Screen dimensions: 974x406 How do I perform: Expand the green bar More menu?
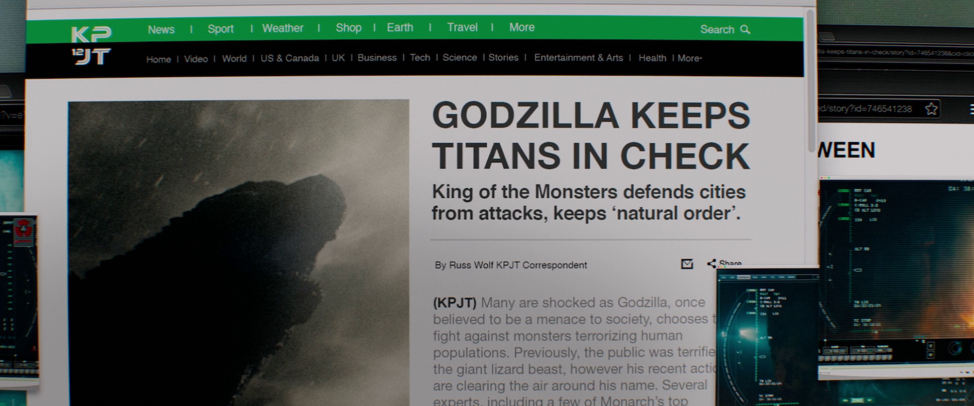pos(522,27)
